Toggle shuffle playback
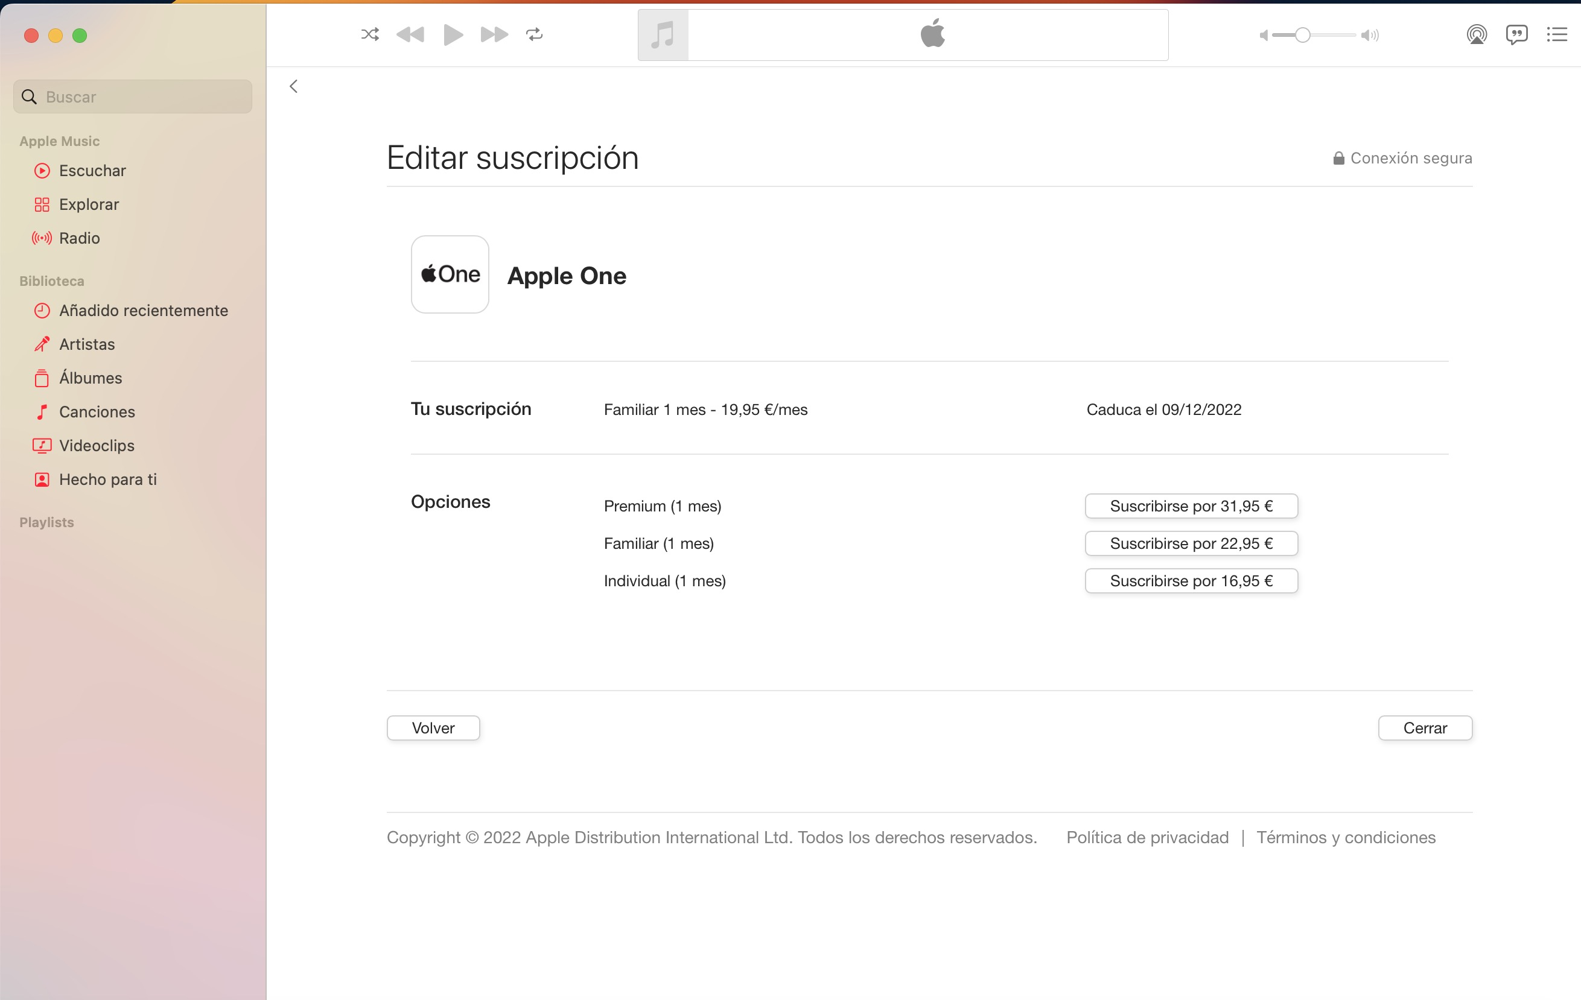This screenshot has width=1581, height=1000. (x=370, y=34)
